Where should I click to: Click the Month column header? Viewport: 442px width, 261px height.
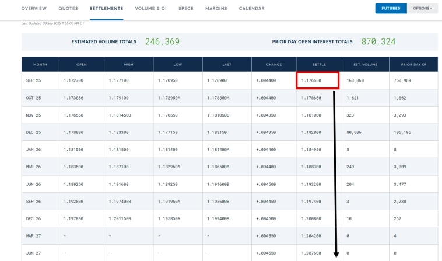pos(40,64)
